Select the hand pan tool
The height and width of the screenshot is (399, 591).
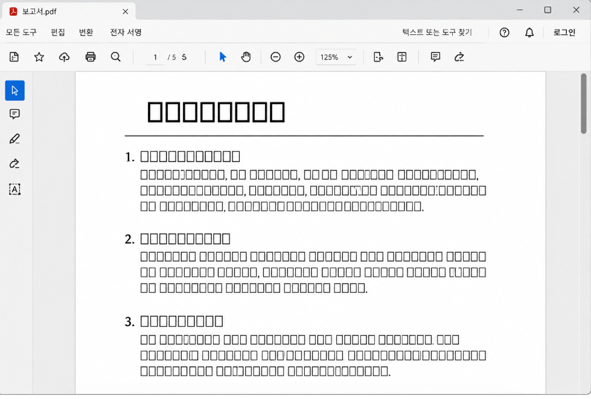click(246, 57)
